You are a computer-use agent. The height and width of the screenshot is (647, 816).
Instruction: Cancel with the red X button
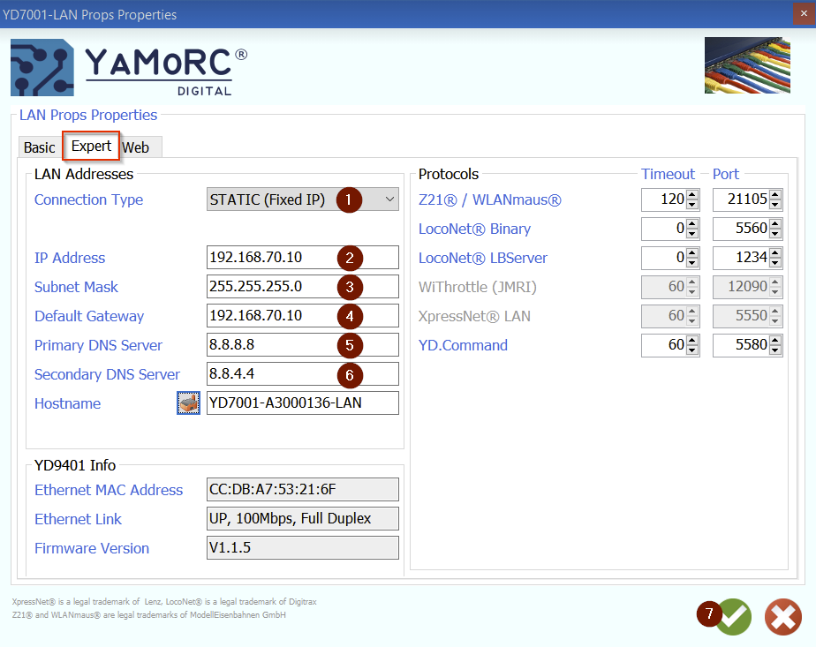coord(783,617)
